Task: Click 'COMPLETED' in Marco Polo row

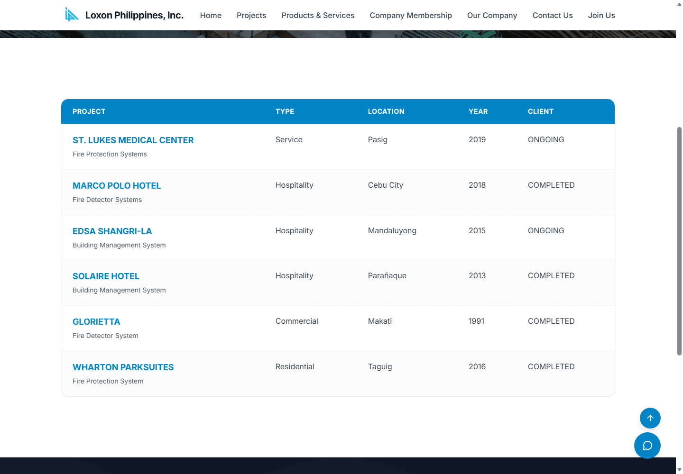Action: click(x=551, y=185)
